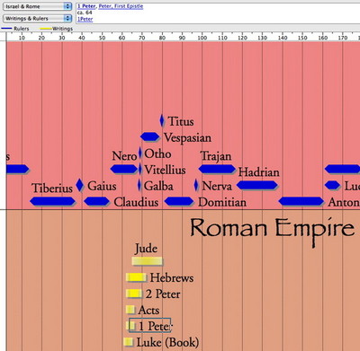Click the 'Vespasian' label
The height and width of the screenshot is (351, 360).
[x=187, y=137]
